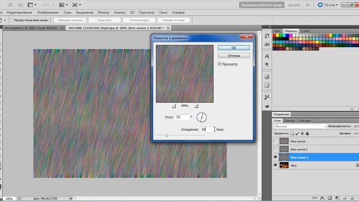The height and width of the screenshot is (202, 359).
Task: Open the Character panel icon
Action: tap(267, 56)
